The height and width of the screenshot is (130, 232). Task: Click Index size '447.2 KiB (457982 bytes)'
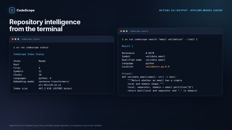55,89
